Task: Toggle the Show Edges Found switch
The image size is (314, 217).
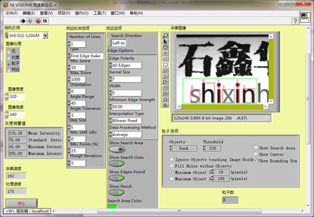Action: 117,178
